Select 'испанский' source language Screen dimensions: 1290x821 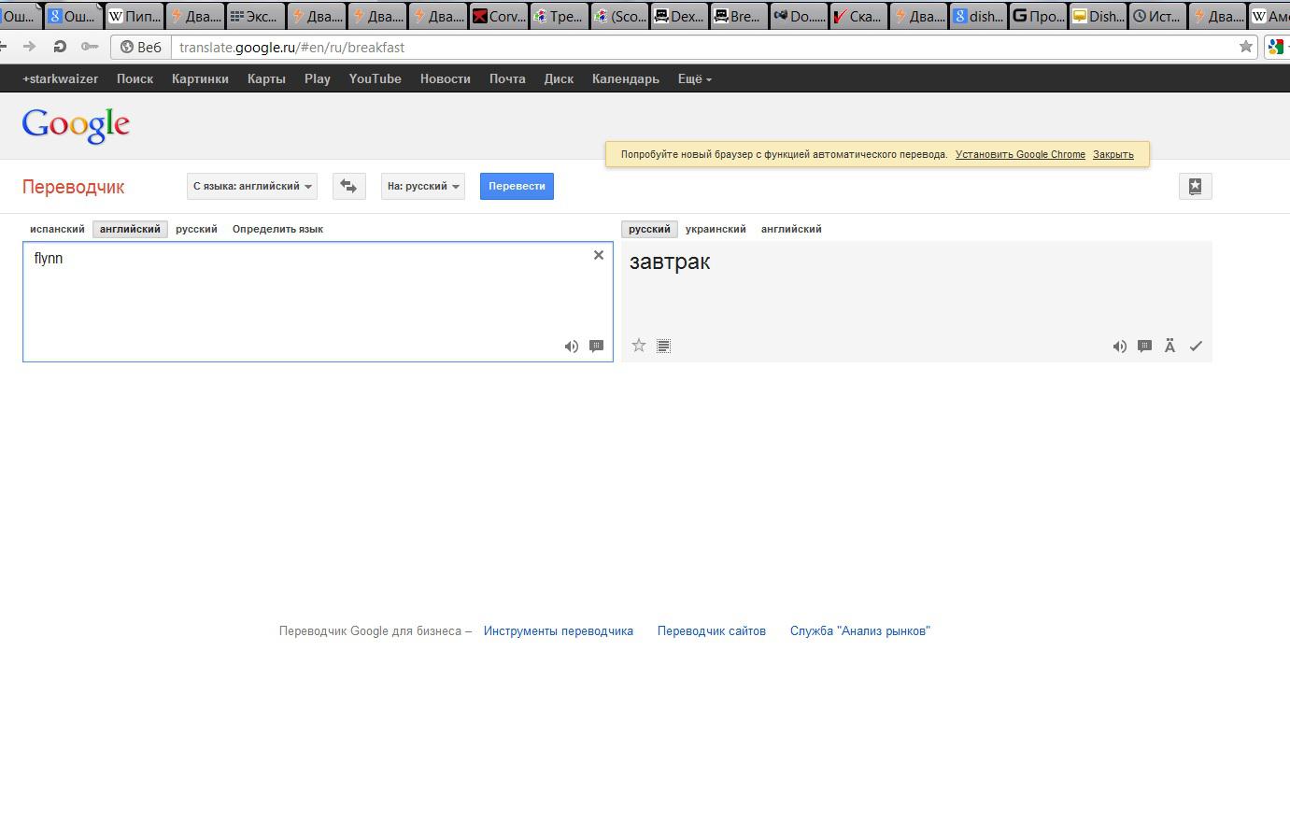tap(57, 229)
